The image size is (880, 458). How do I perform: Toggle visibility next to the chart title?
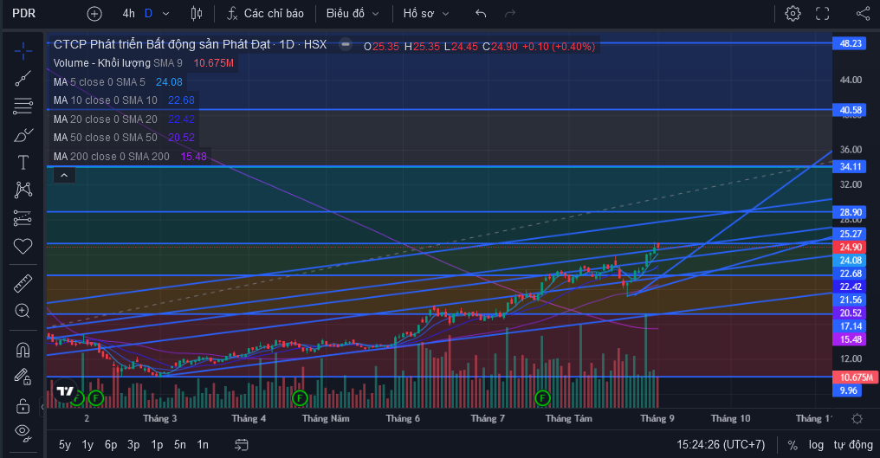click(346, 44)
